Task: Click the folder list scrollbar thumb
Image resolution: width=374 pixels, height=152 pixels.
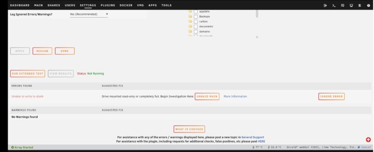Action: pos(257,13)
